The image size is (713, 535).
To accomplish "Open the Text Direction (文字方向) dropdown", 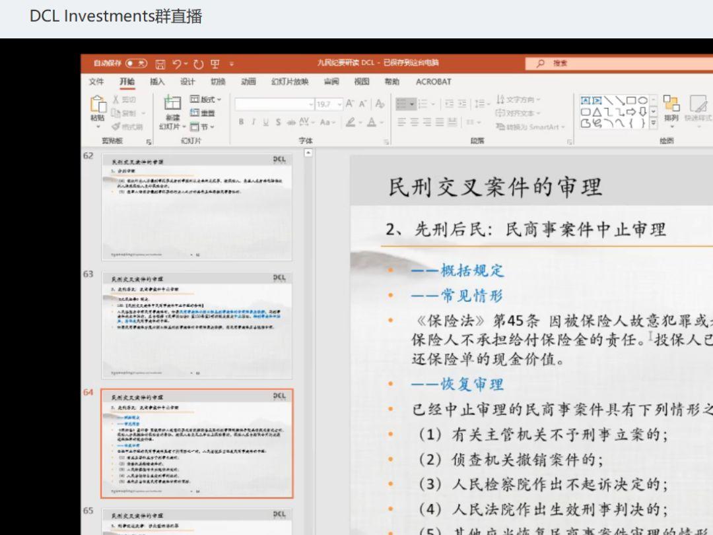I will click(x=518, y=99).
